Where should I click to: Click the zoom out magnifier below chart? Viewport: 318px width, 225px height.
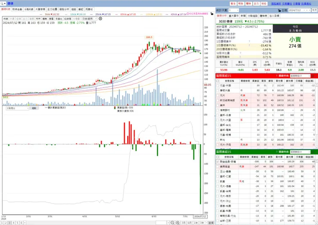click(x=172, y=223)
